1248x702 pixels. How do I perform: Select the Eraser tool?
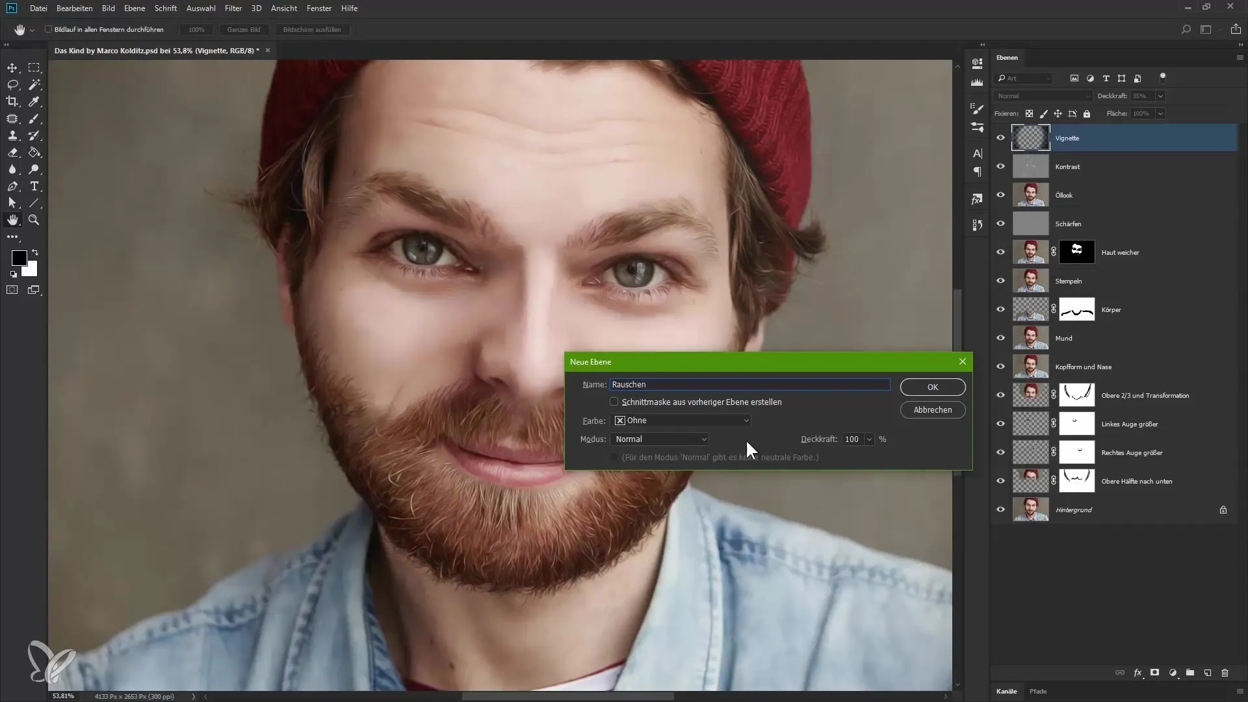click(x=12, y=152)
